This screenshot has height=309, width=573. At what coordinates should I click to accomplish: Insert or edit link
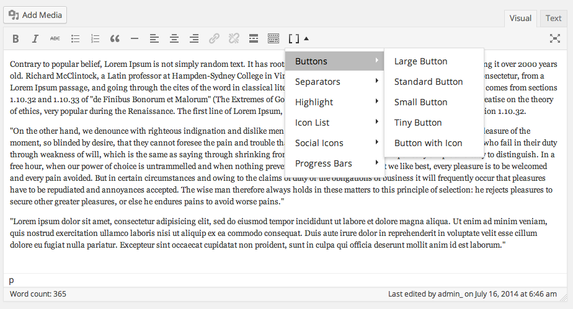(x=214, y=38)
